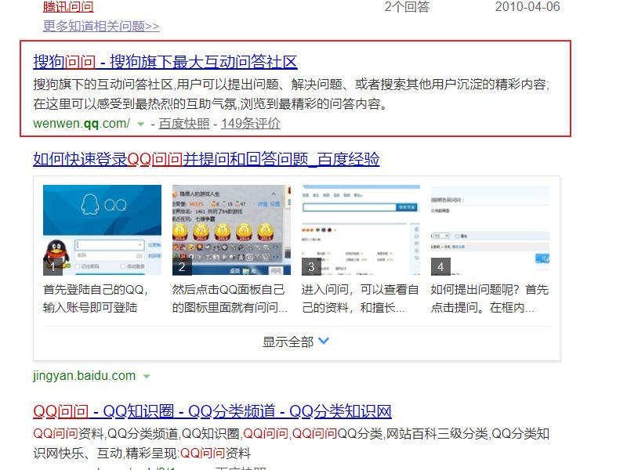Open the QQ问问 - QQ知识圈 result link
The image size is (627, 470).
pyautogui.click(x=212, y=410)
